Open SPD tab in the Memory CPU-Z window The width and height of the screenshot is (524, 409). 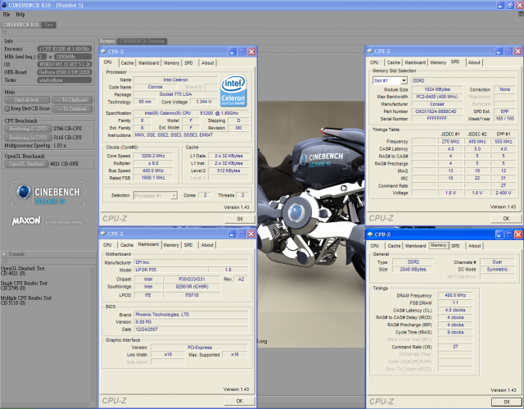click(455, 246)
